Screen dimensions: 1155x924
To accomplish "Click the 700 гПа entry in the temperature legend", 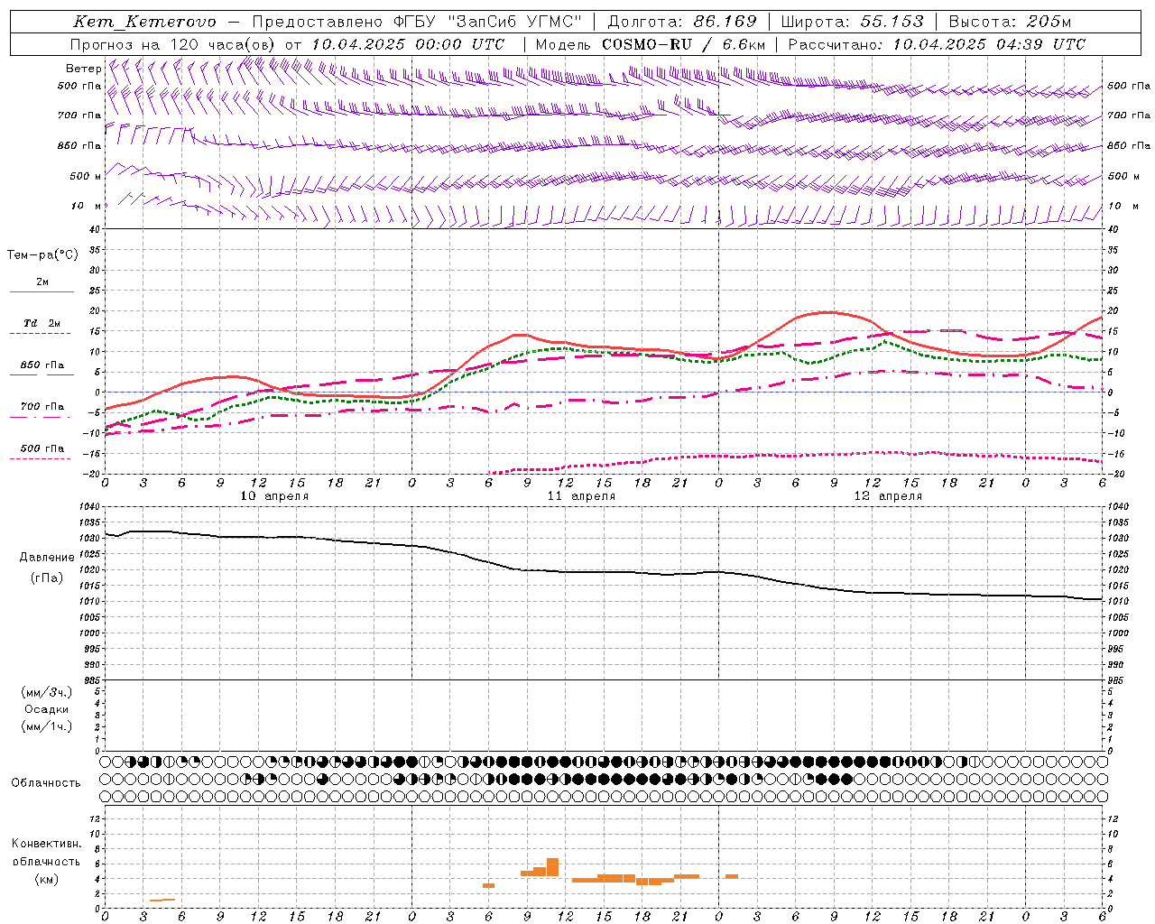I will pos(42,406).
